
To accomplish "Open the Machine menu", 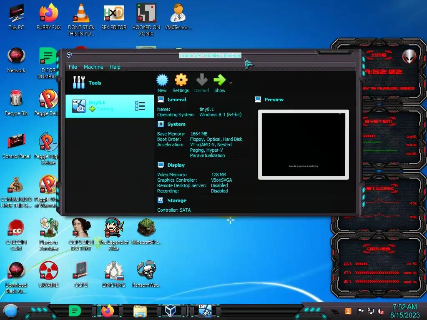I will (93, 67).
